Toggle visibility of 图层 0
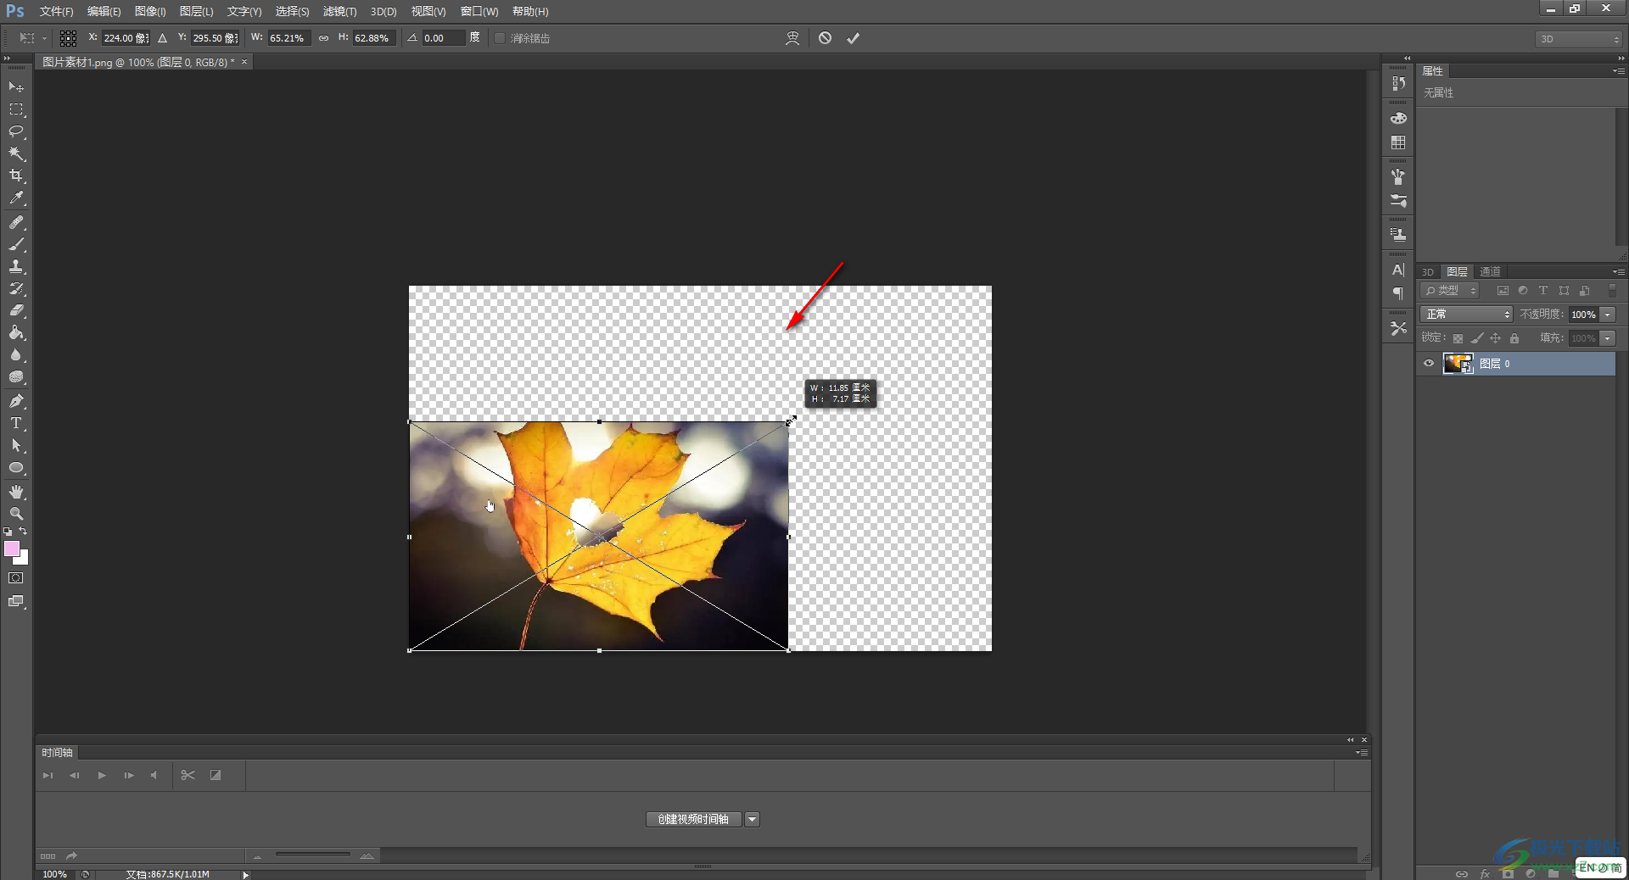The width and height of the screenshot is (1629, 880). [x=1429, y=364]
